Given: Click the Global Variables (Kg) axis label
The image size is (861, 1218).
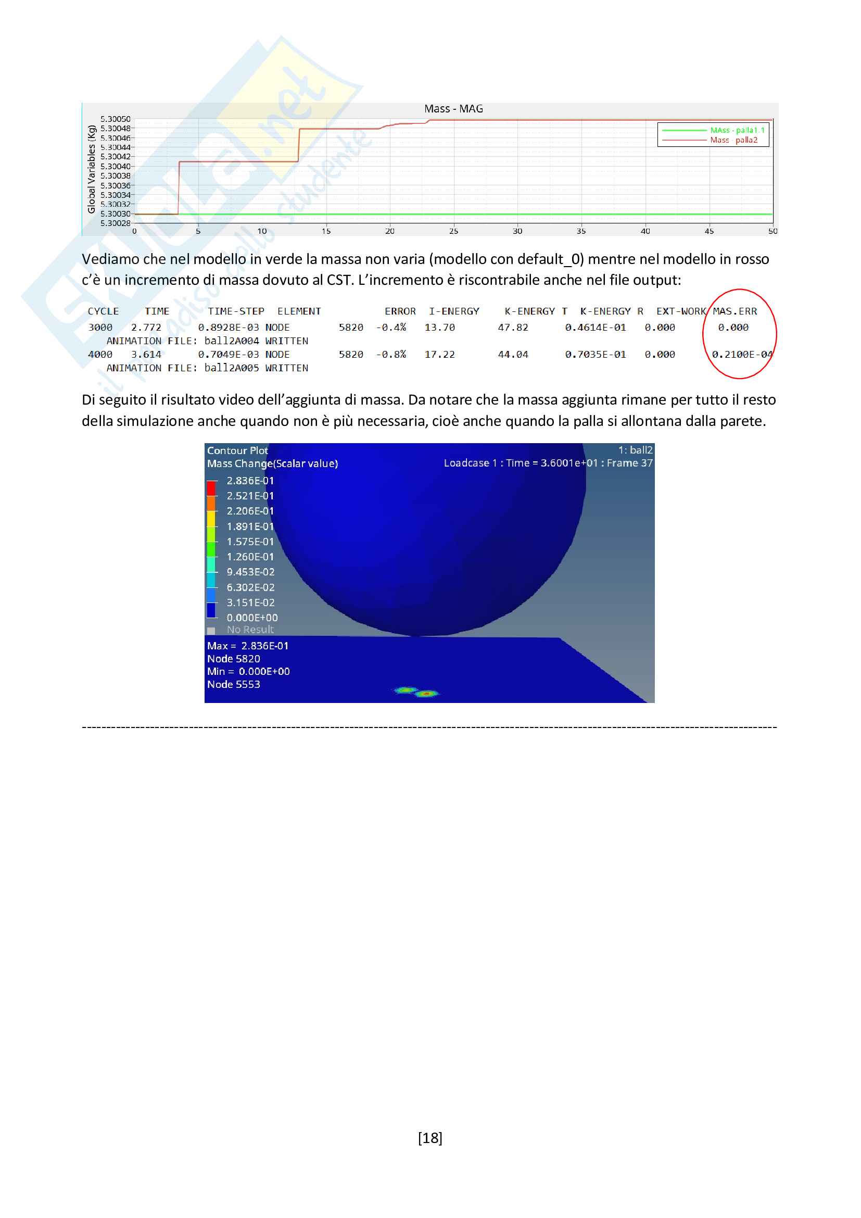Looking at the screenshot, I should click(91, 169).
